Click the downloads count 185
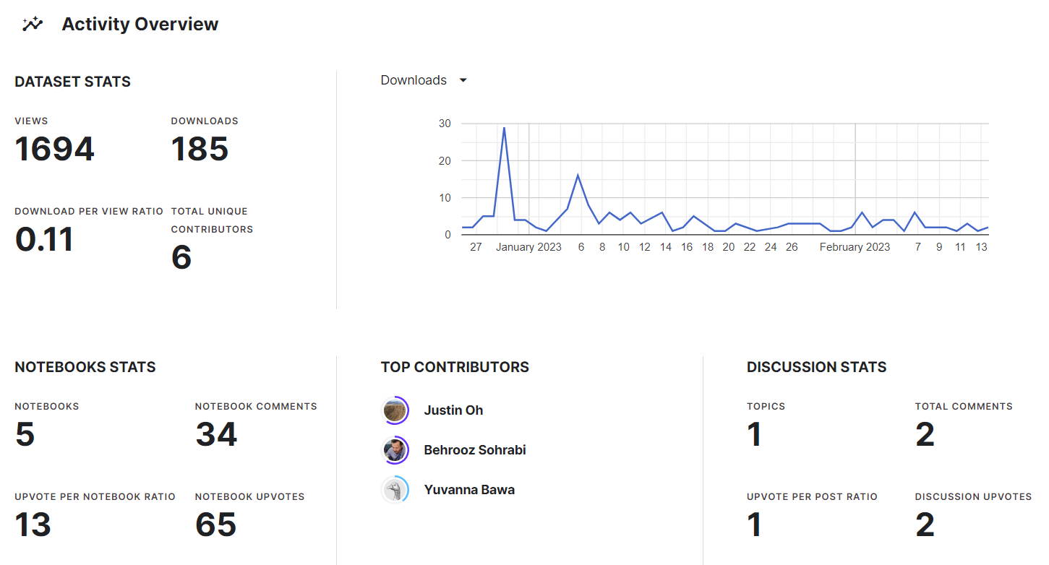 pyautogui.click(x=200, y=149)
